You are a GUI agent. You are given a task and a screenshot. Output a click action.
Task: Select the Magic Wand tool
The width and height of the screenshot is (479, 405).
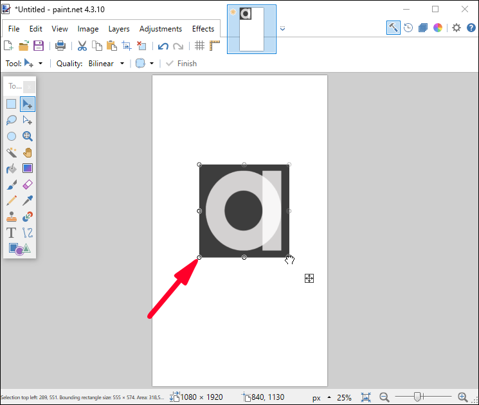pos(12,152)
